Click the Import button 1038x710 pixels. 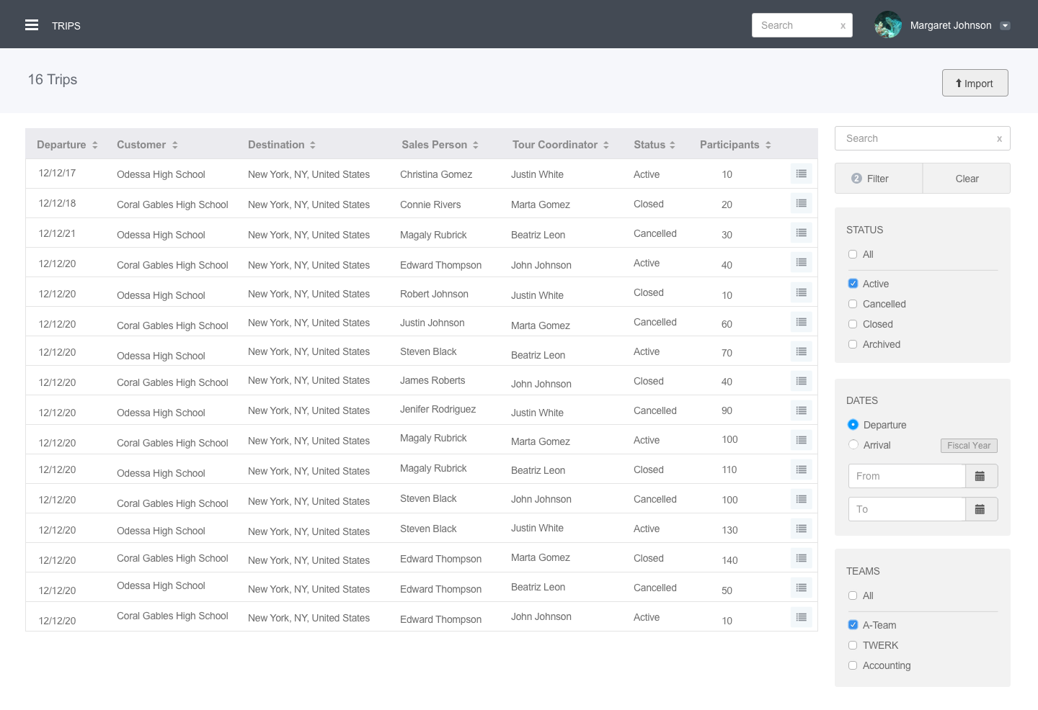(975, 83)
